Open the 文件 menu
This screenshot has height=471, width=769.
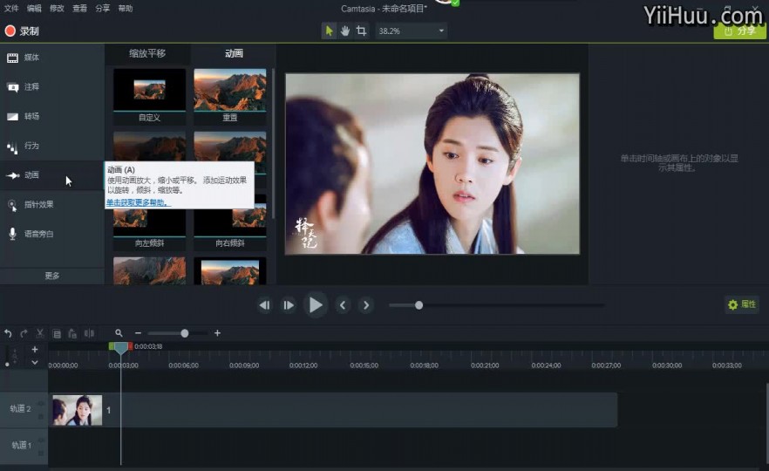pyautogui.click(x=11, y=9)
